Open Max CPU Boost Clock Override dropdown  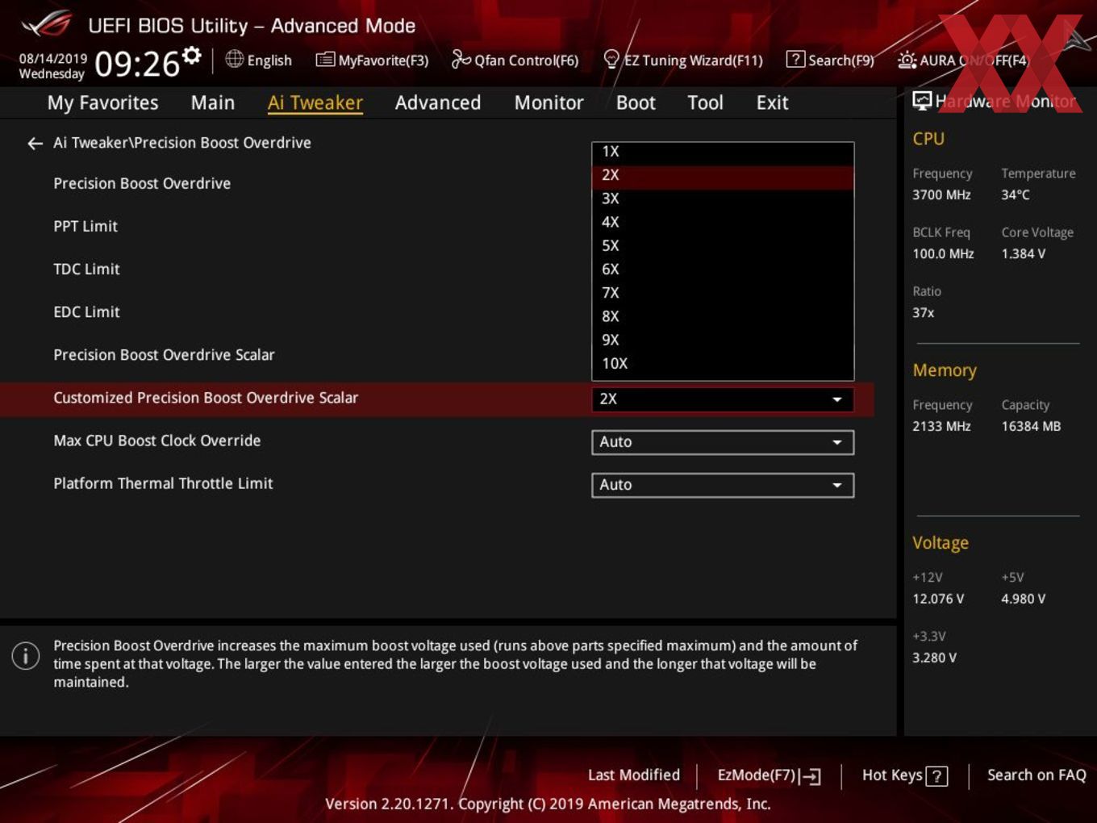(723, 442)
